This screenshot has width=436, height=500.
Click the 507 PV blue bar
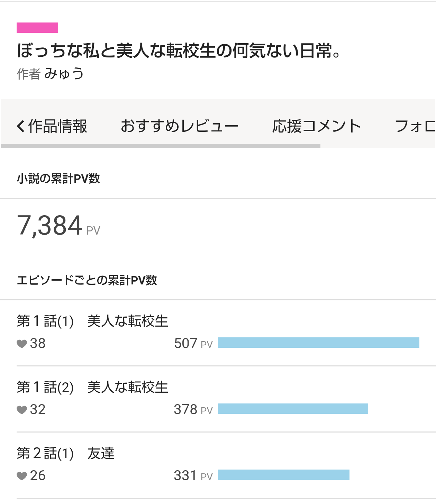tap(318, 343)
